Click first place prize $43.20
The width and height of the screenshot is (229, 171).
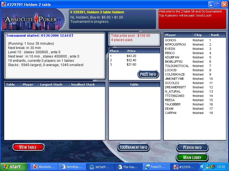(x=131, y=56)
